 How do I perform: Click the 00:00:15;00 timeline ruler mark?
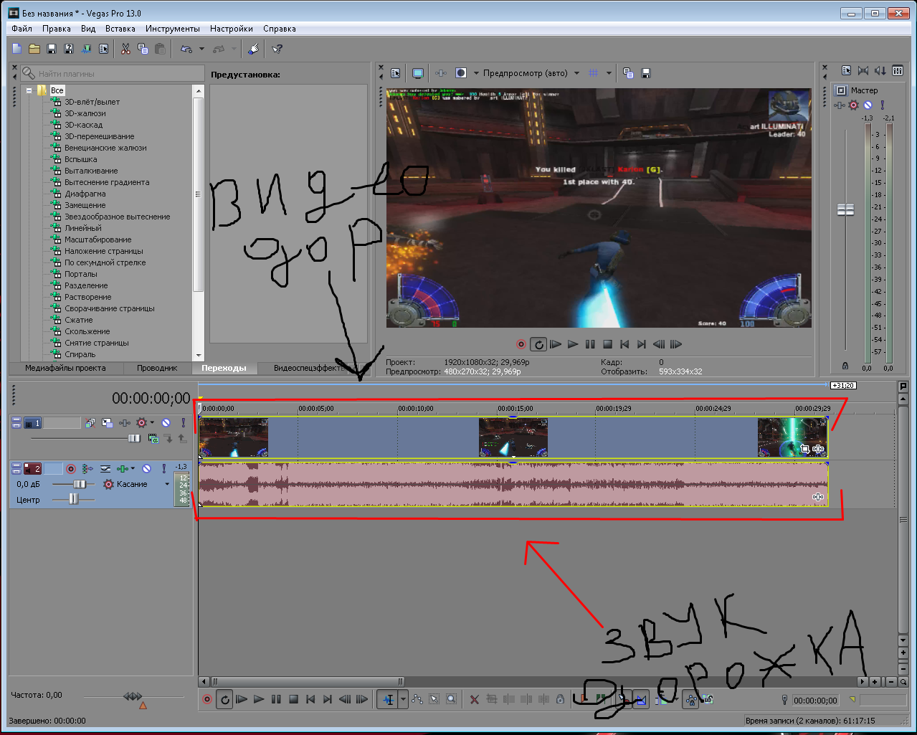coord(515,408)
